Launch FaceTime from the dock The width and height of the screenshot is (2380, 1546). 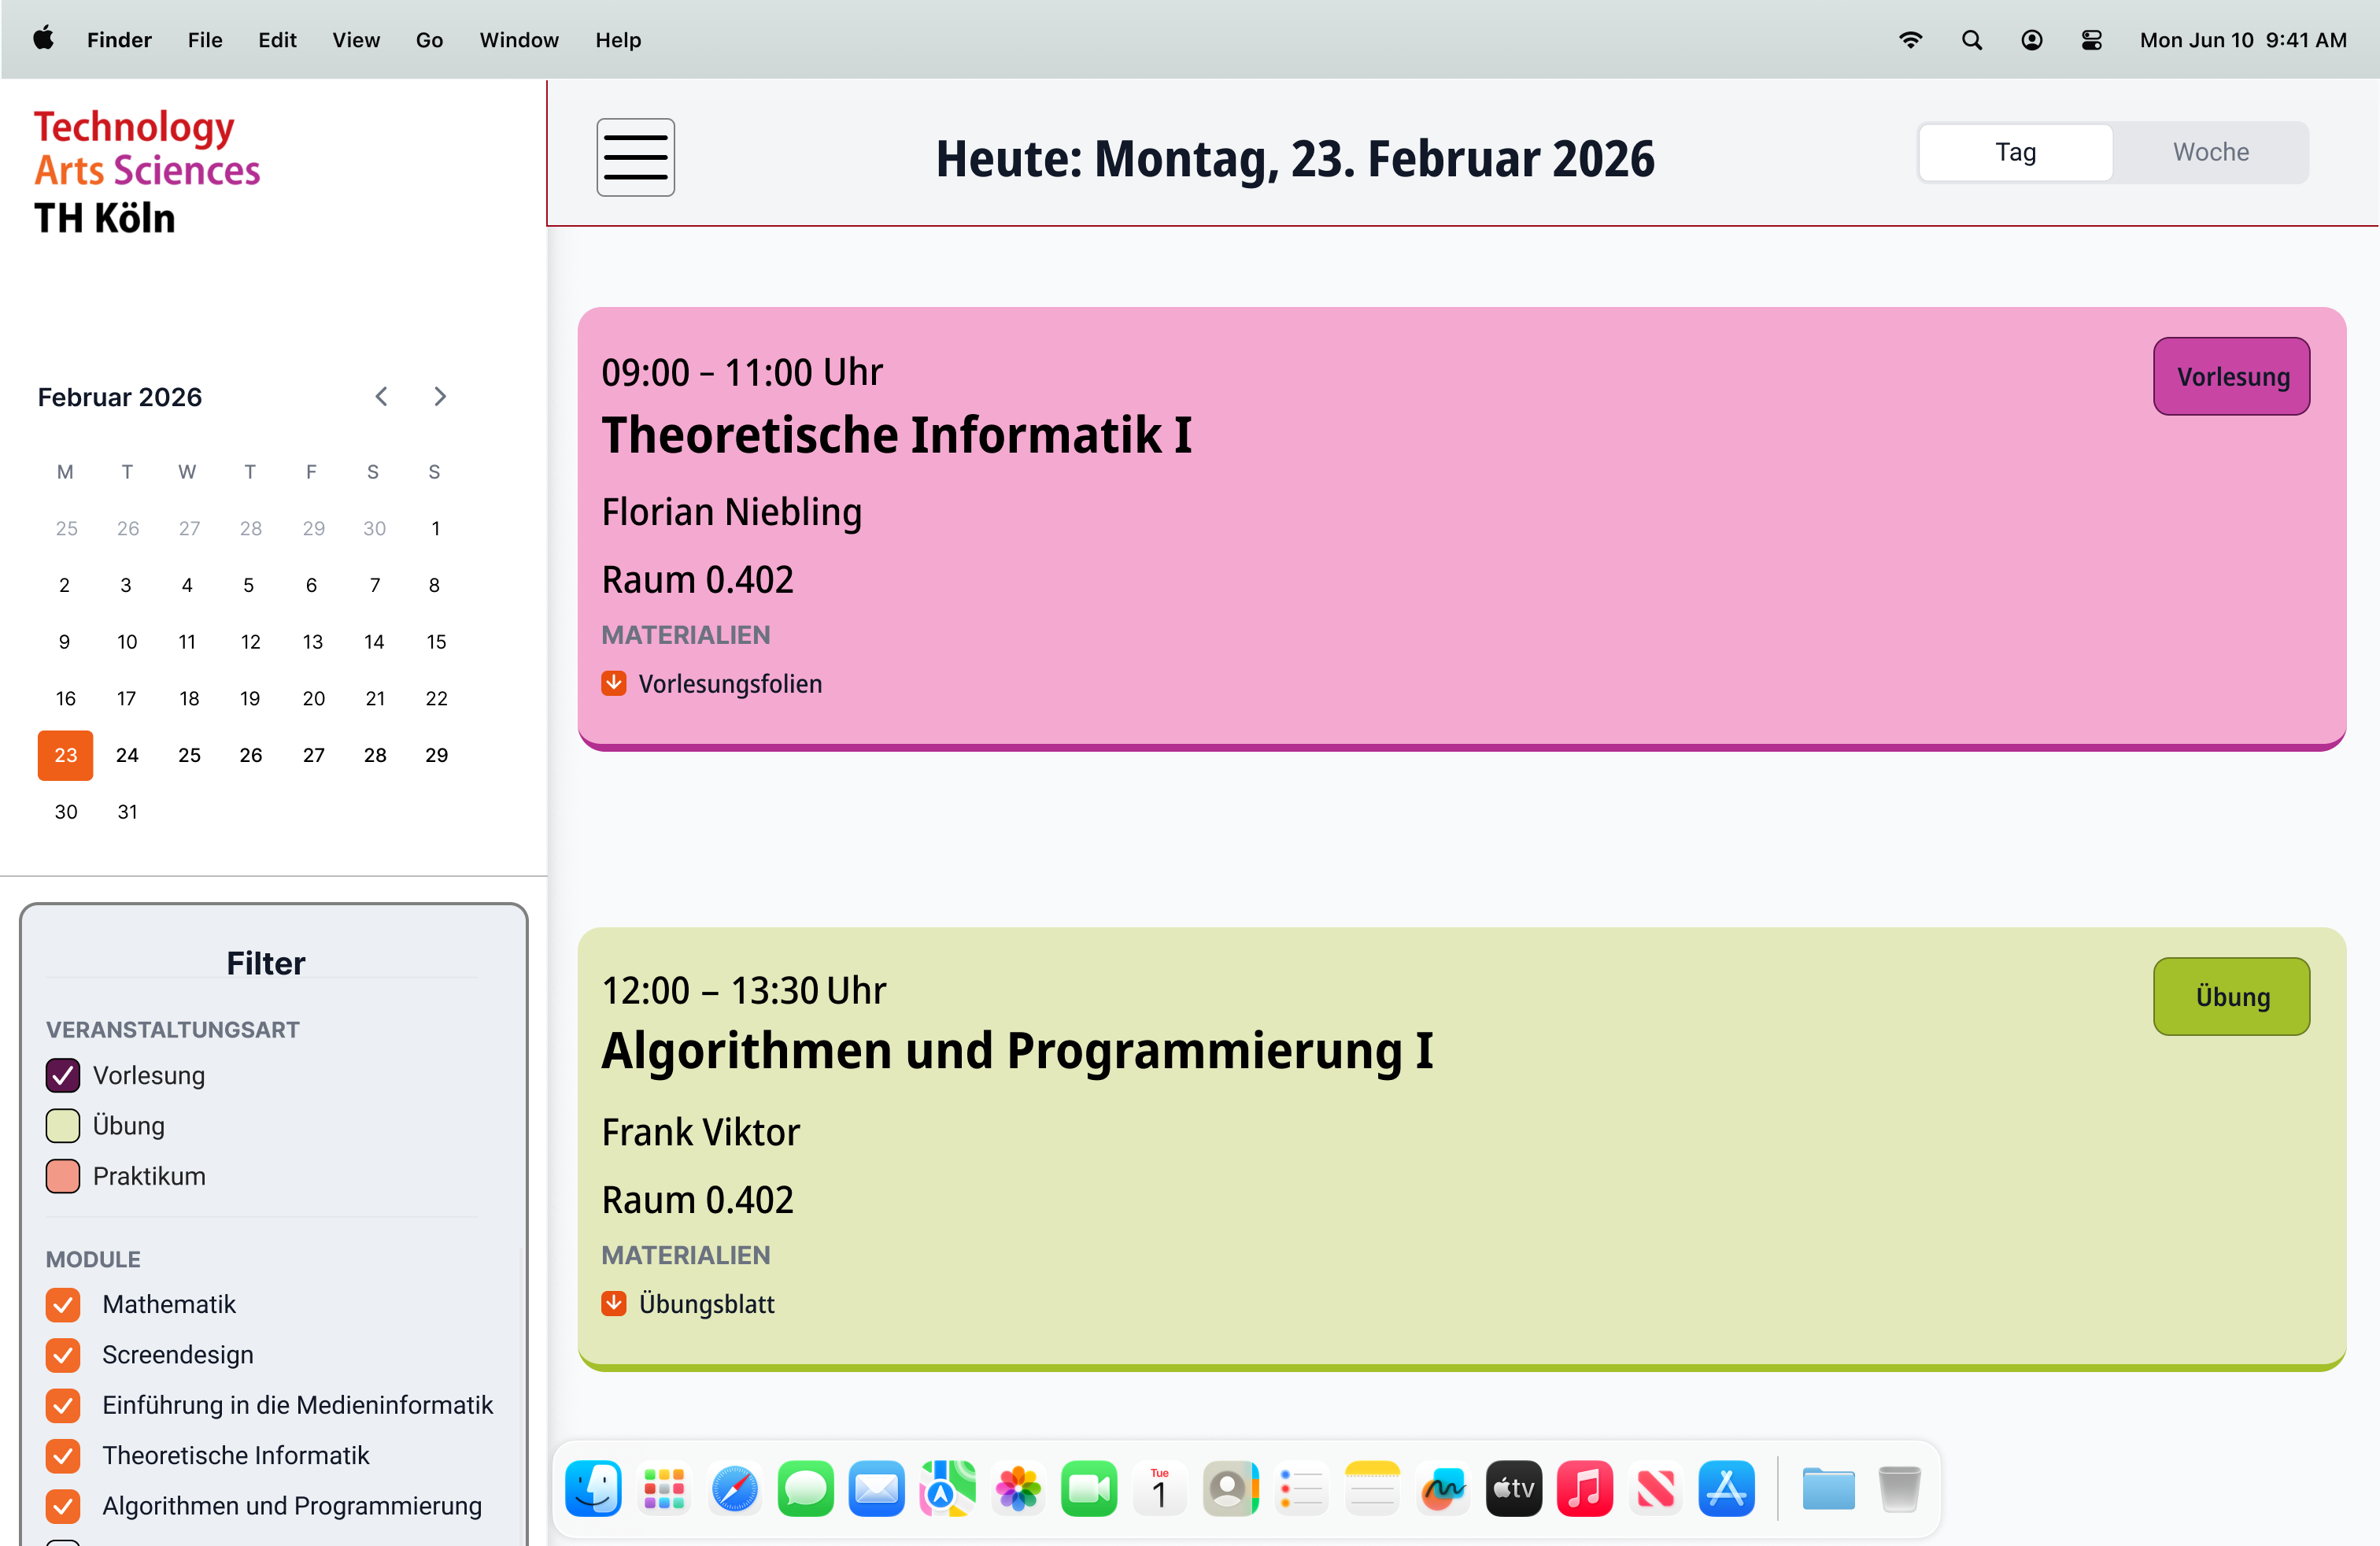(x=1088, y=1489)
